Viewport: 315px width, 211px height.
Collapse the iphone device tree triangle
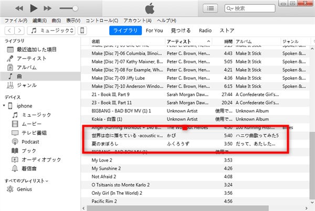[x=4, y=105]
